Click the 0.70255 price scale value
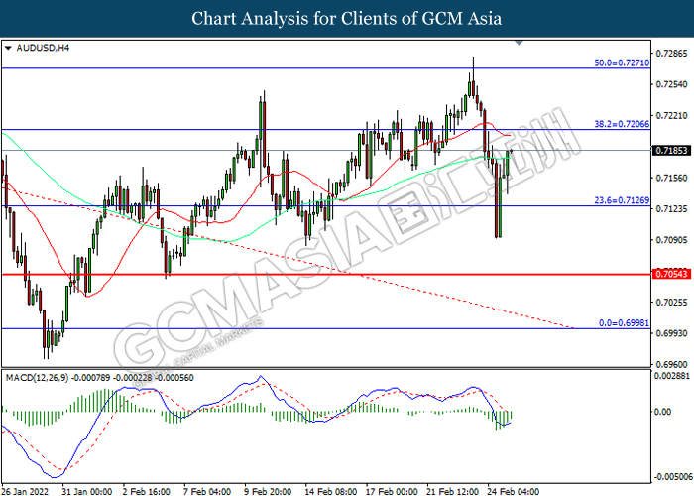Image resolution: width=694 pixels, height=496 pixels. click(x=671, y=302)
